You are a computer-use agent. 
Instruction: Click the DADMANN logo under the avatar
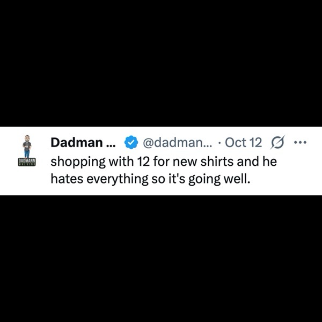[x=27, y=162]
